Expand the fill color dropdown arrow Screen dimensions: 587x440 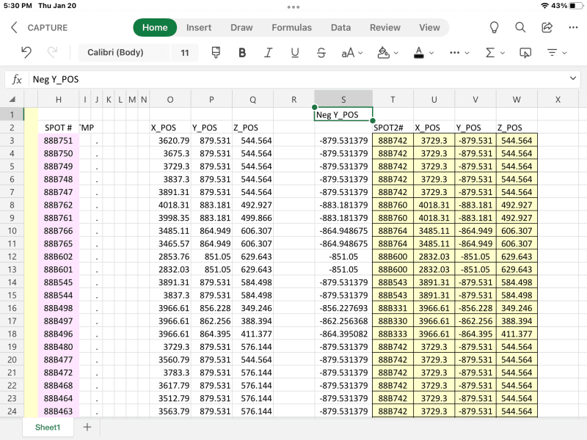click(x=396, y=53)
